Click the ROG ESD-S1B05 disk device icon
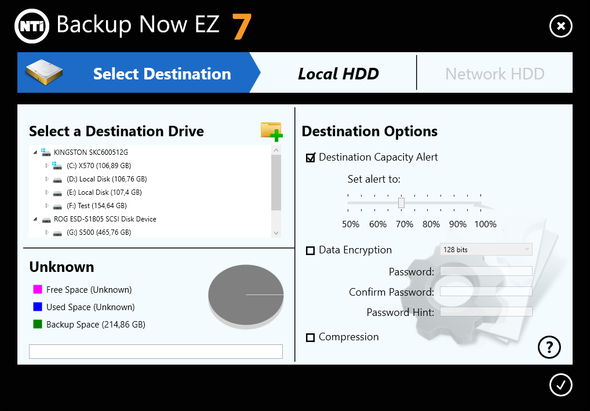 coord(46,219)
